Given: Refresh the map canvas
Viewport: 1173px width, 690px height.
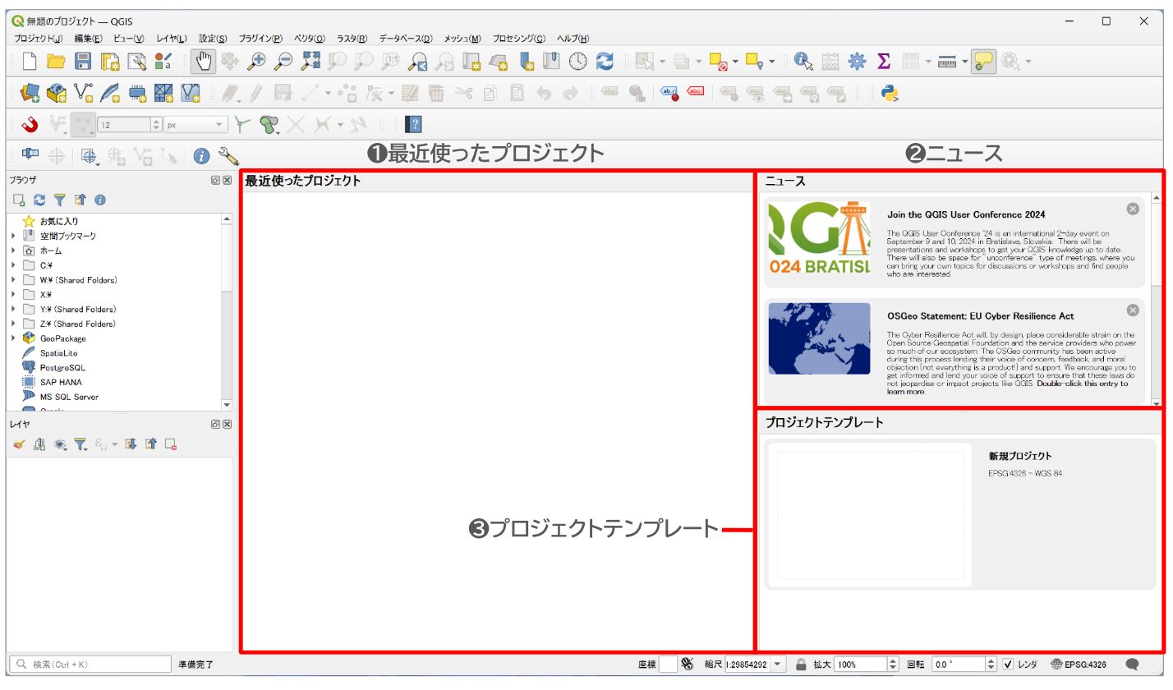Looking at the screenshot, I should 605,61.
